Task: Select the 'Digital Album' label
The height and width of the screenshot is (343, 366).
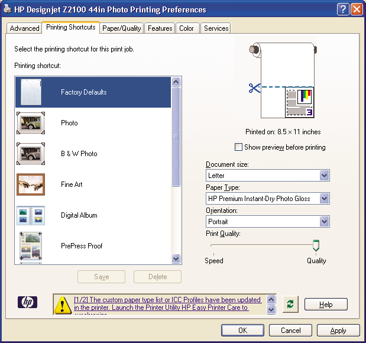Action: point(79,215)
